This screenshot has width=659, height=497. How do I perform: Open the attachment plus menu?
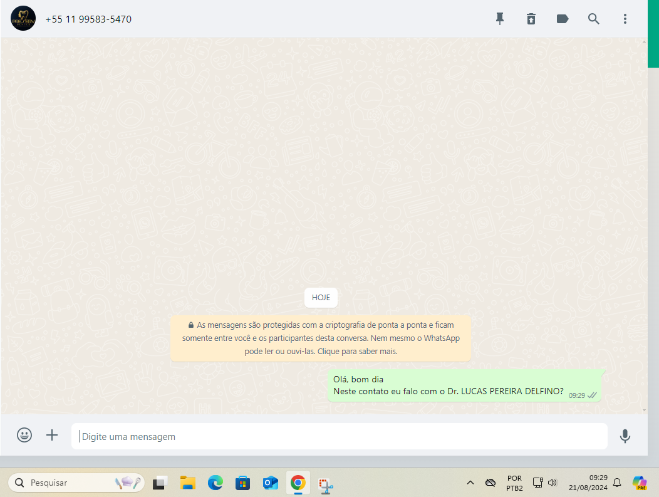(x=52, y=435)
